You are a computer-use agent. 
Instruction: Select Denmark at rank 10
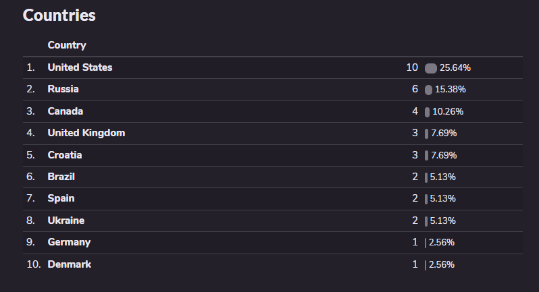(69, 264)
